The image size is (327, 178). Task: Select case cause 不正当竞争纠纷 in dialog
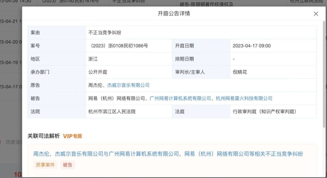(x=105, y=33)
